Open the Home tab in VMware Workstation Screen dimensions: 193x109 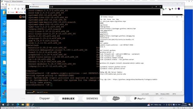coord(4,8)
